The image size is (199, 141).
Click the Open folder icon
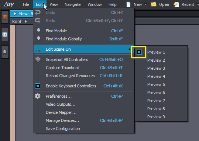tap(154, 4)
